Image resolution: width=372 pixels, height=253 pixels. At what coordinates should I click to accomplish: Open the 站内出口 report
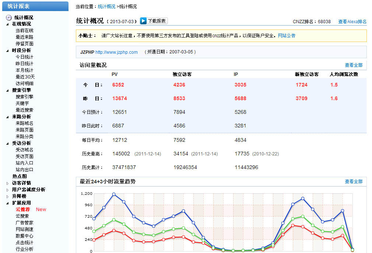click(24, 170)
